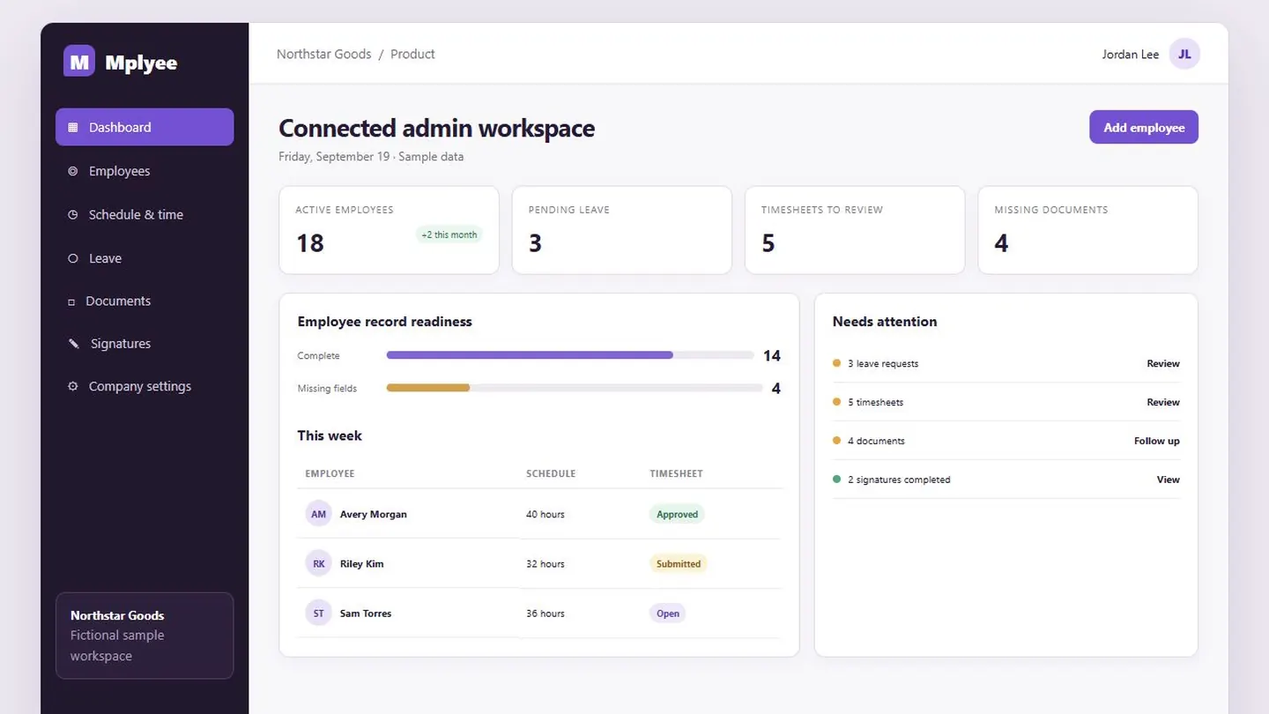Viewport: 1269px width, 714px height.
Task: Click the Signatures pen icon in sidebar
Action: 74,344
